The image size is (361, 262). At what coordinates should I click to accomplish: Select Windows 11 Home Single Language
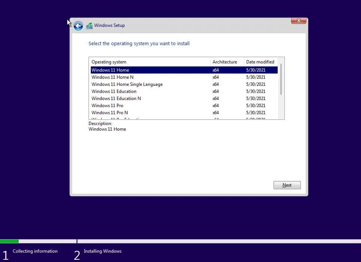click(127, 84)
